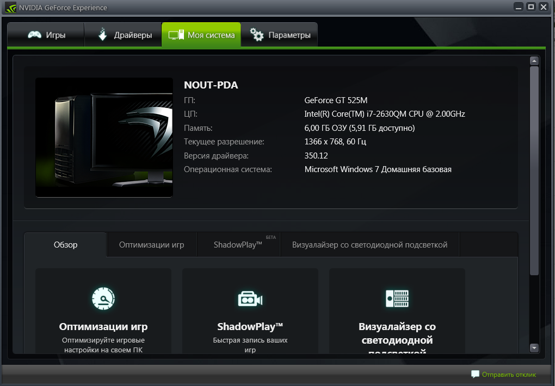The height and width of the screenshot is (386, 555).
Task: Select the Моя система tab
Action: tap(201, 35)
